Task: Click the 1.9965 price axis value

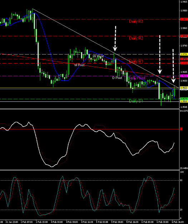Action: click(x=184, y=2)
